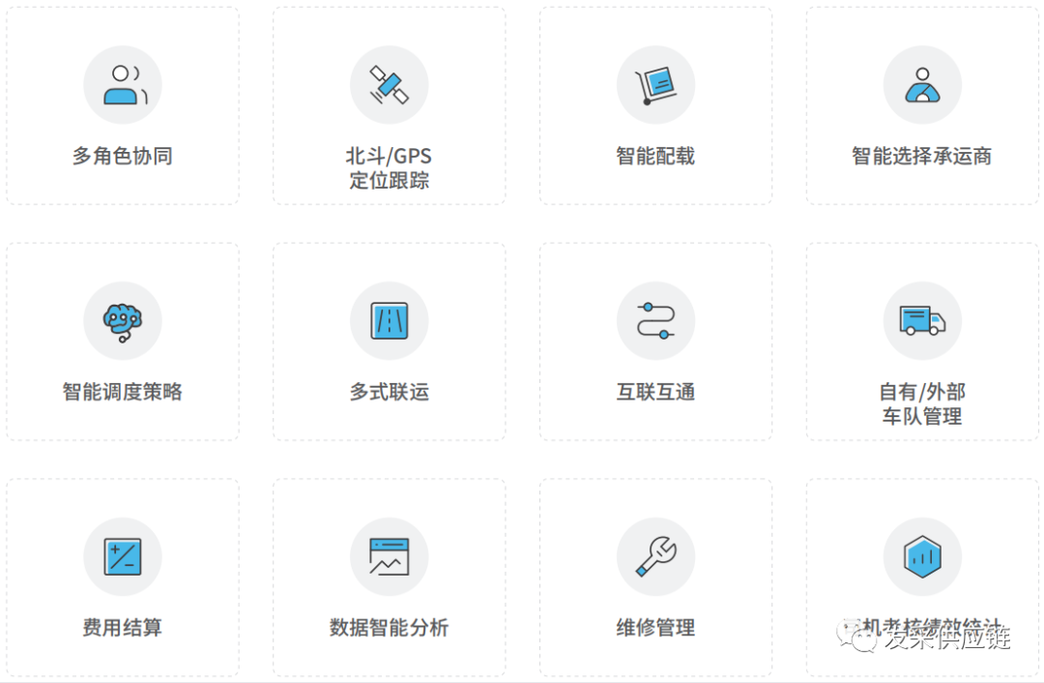Image resolution: width=1044 pixels, height=683 pixels.
Task: Open the 费用结算 calculator icon
Action: point(123,556)
